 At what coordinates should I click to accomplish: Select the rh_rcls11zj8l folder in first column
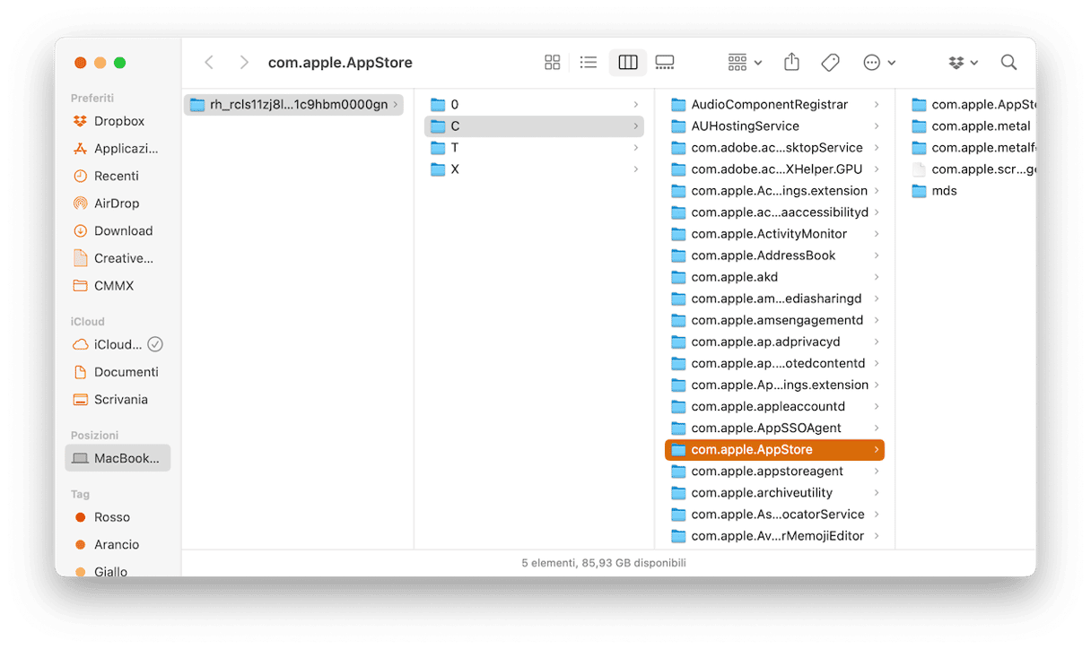point(294,104)
